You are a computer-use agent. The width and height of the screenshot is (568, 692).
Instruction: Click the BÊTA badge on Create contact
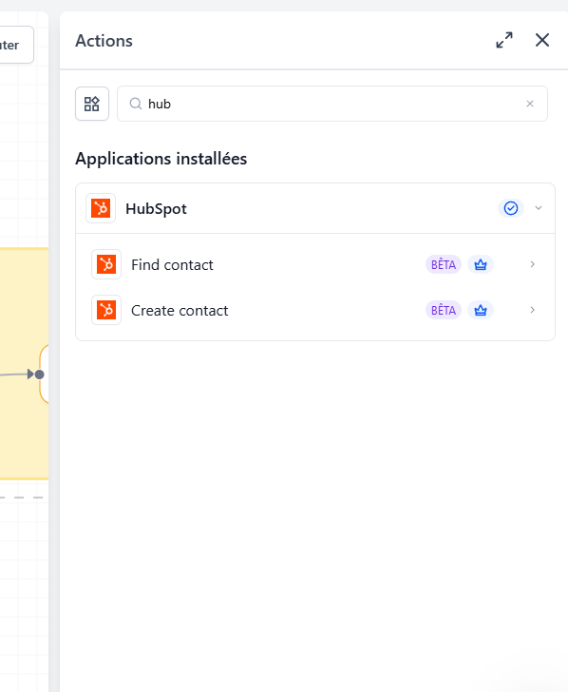[x=444, y=310]
